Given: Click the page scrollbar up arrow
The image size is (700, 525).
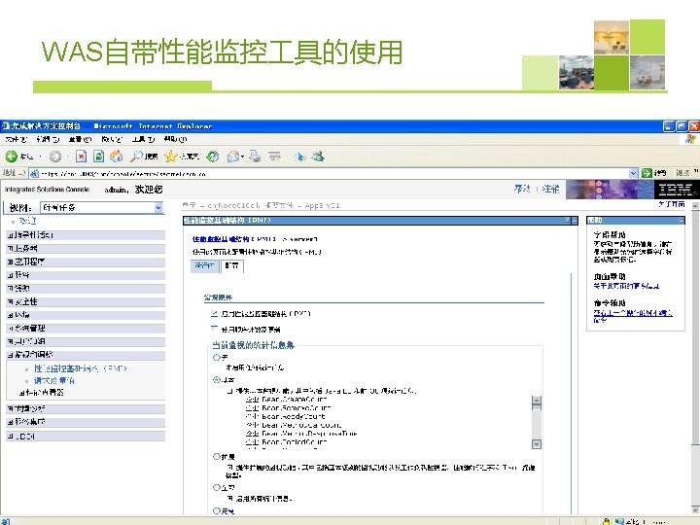Looking at the screenshot, I should [x=695, y=206].
